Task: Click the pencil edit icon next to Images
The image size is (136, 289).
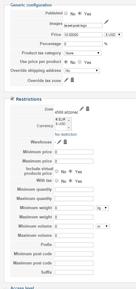Action: [106, 22]
